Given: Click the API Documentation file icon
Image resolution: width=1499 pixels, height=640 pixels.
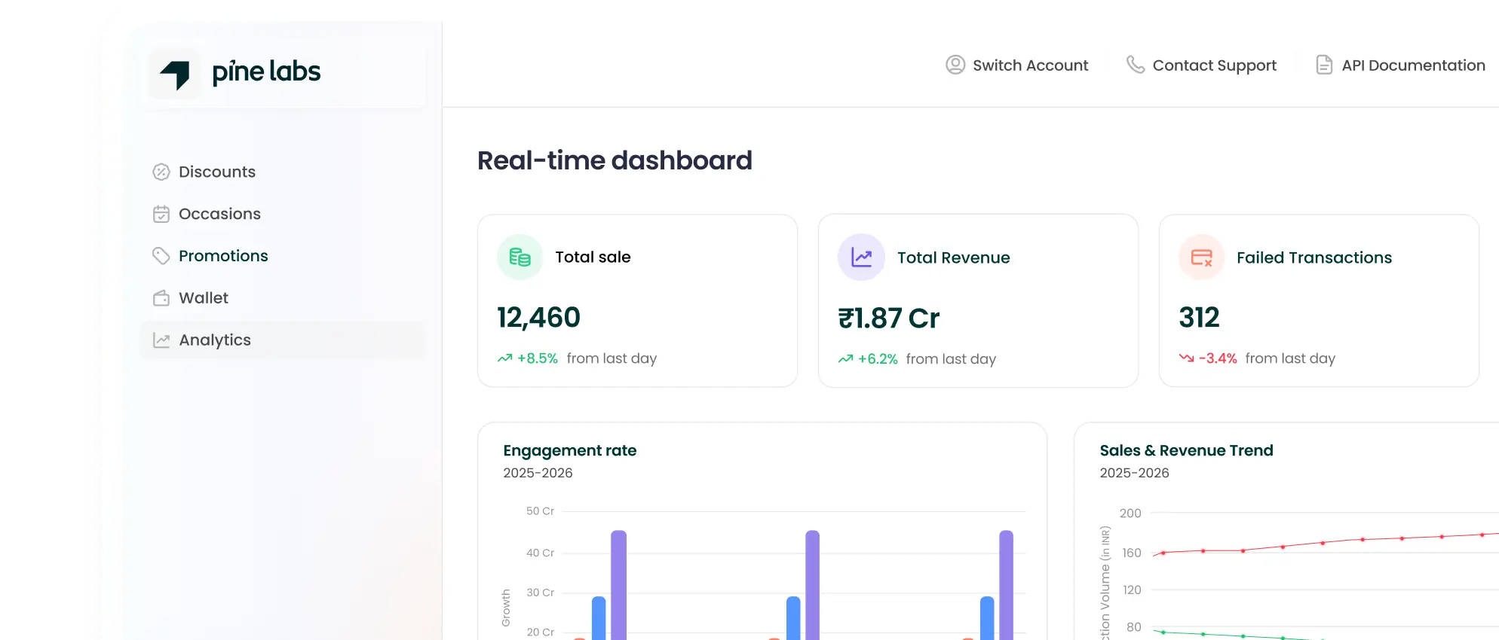Looking at the screenshot, I should click(x=1324, y=65).
